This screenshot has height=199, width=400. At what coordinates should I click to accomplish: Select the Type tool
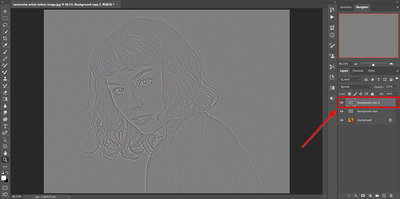coord(5,127)
